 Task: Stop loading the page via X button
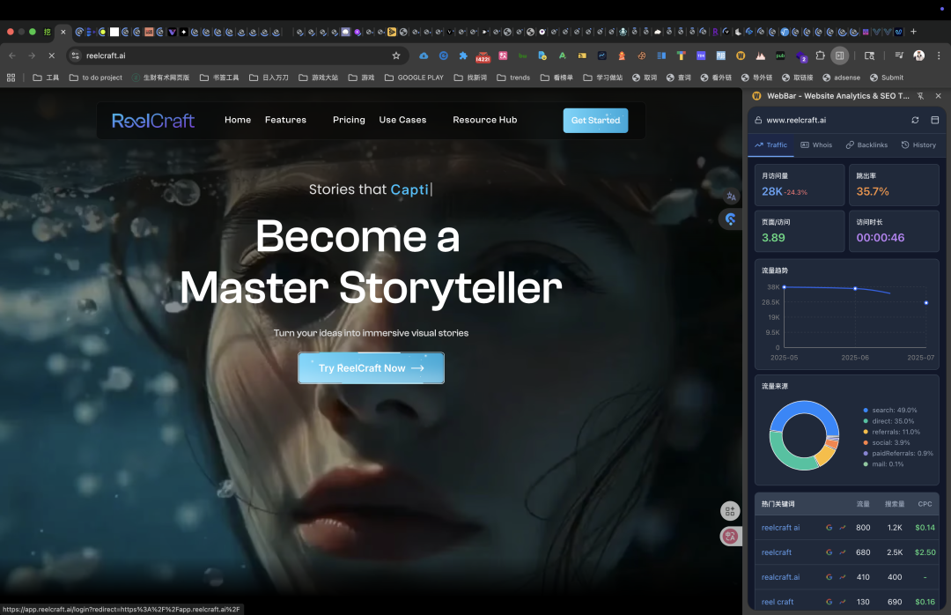52,56
